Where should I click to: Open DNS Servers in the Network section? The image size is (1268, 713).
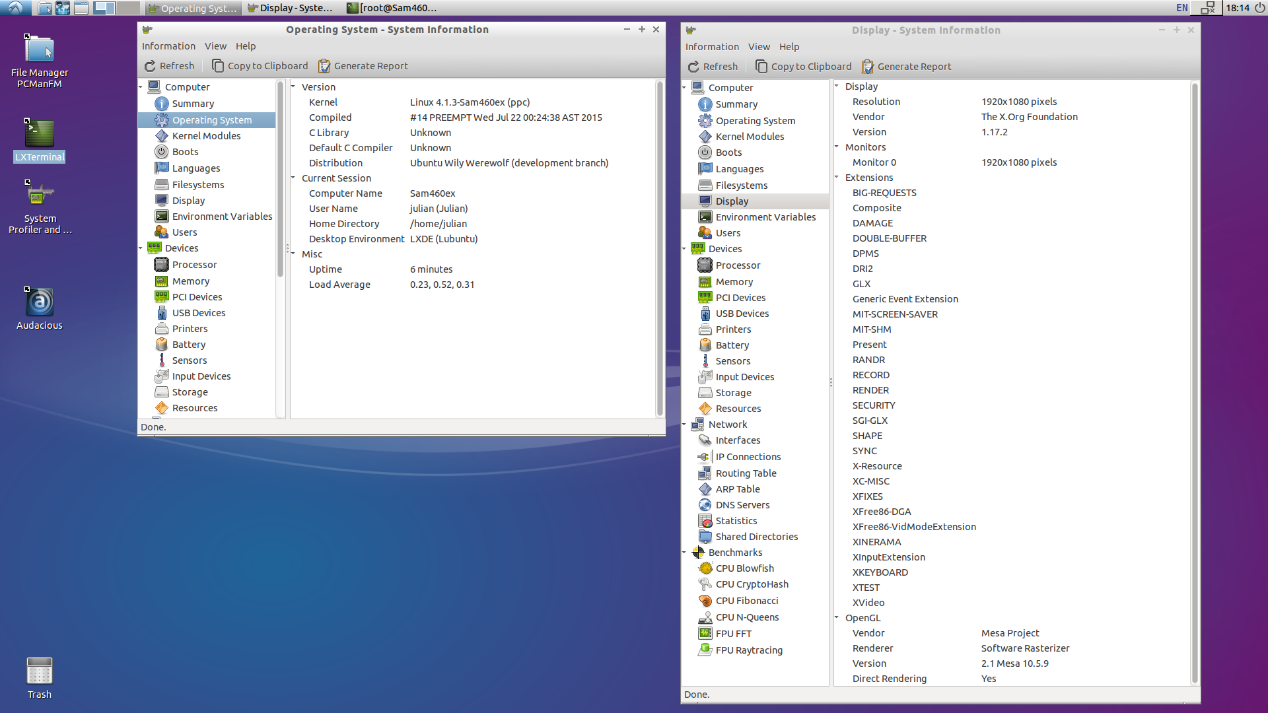click(x=742, y=505)
